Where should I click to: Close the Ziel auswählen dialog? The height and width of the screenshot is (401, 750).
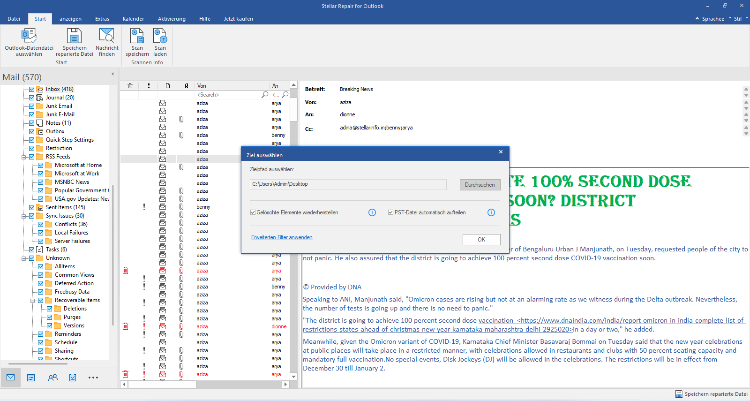point(501,152)
